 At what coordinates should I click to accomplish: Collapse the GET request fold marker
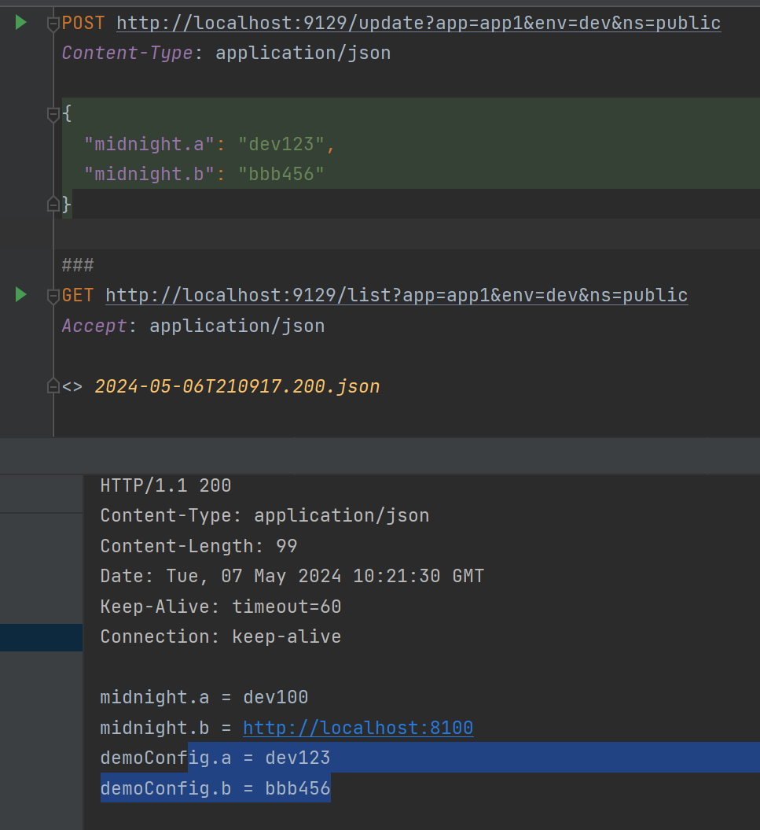click(x=53, y=297)
